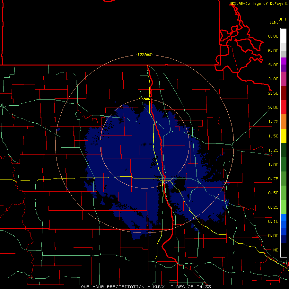Pick the light green swatch beside 0.25
This screenshot has width=289, height=289.
[284, 207]
